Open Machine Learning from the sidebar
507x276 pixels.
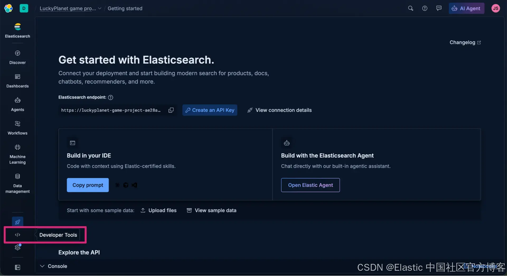(17, 154)
